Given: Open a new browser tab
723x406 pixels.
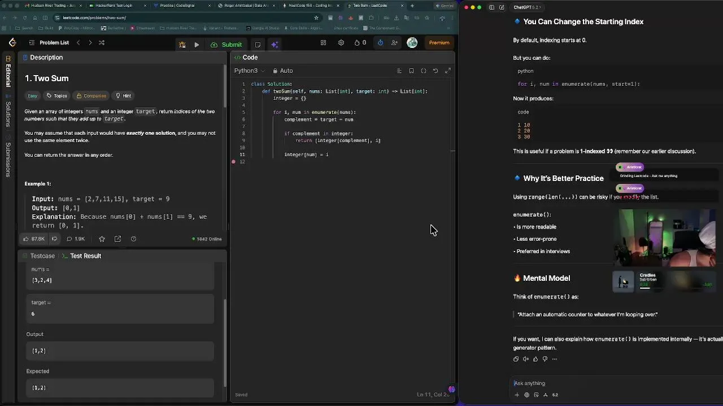Looking at the screenshot, I should (x=412, y=6).
